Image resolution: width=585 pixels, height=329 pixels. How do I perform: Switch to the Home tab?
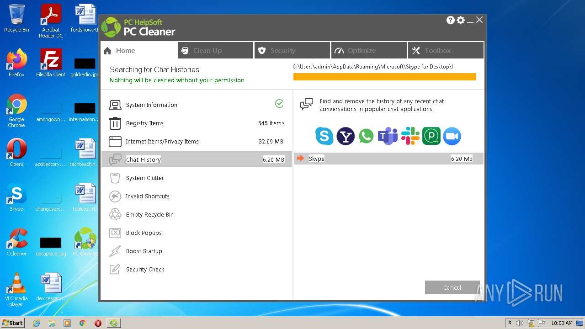(139, 50)
